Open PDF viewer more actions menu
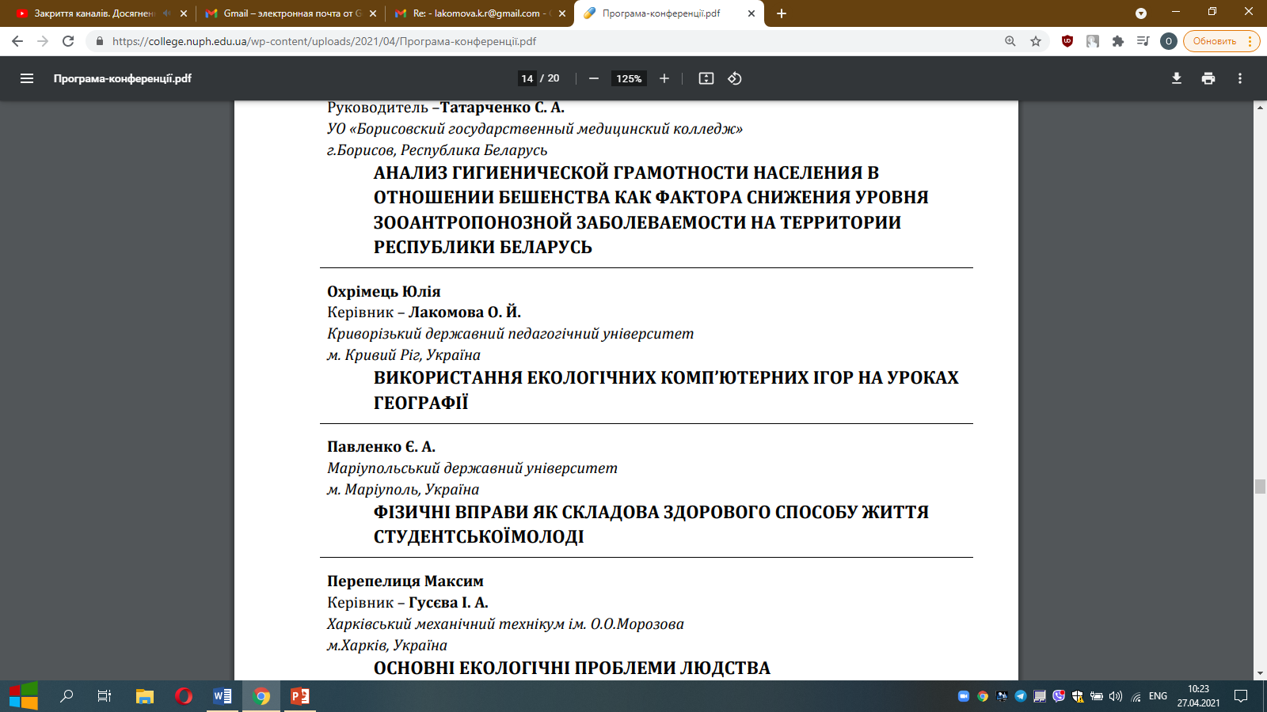The width and height of the screenshot is (1267, 712). click(x=1240, y=78)
